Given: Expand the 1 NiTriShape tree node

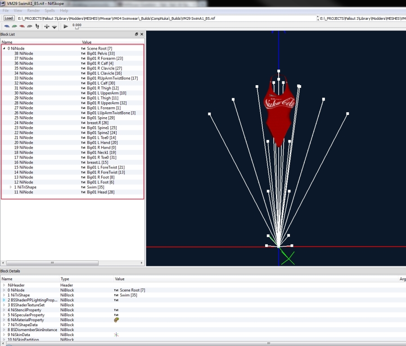Looking at the screenshot, I should click(x=11, y=187).
